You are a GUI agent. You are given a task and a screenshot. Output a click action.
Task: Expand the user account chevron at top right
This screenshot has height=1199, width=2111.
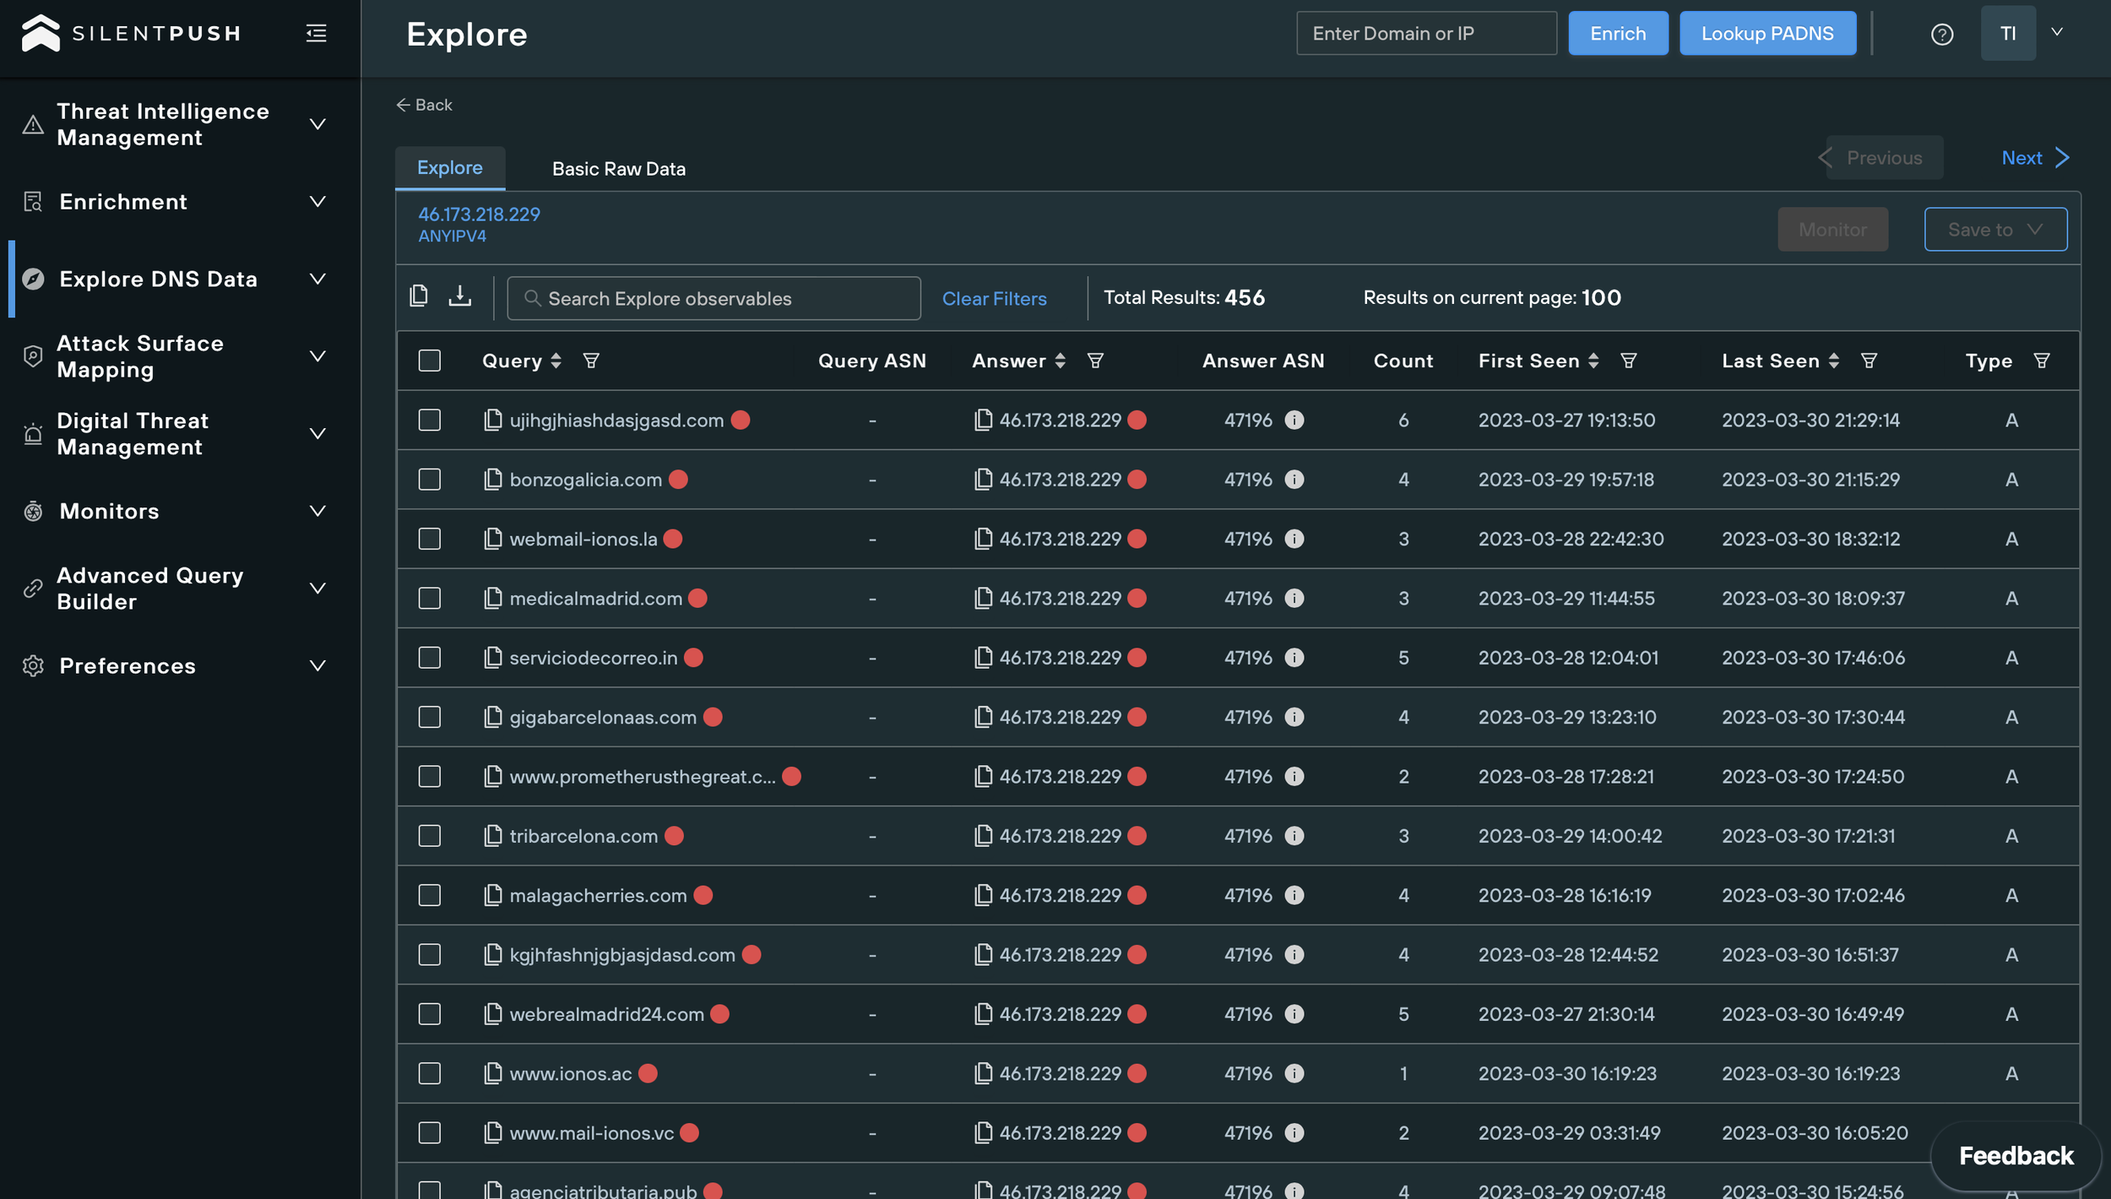coord(2057,33)
